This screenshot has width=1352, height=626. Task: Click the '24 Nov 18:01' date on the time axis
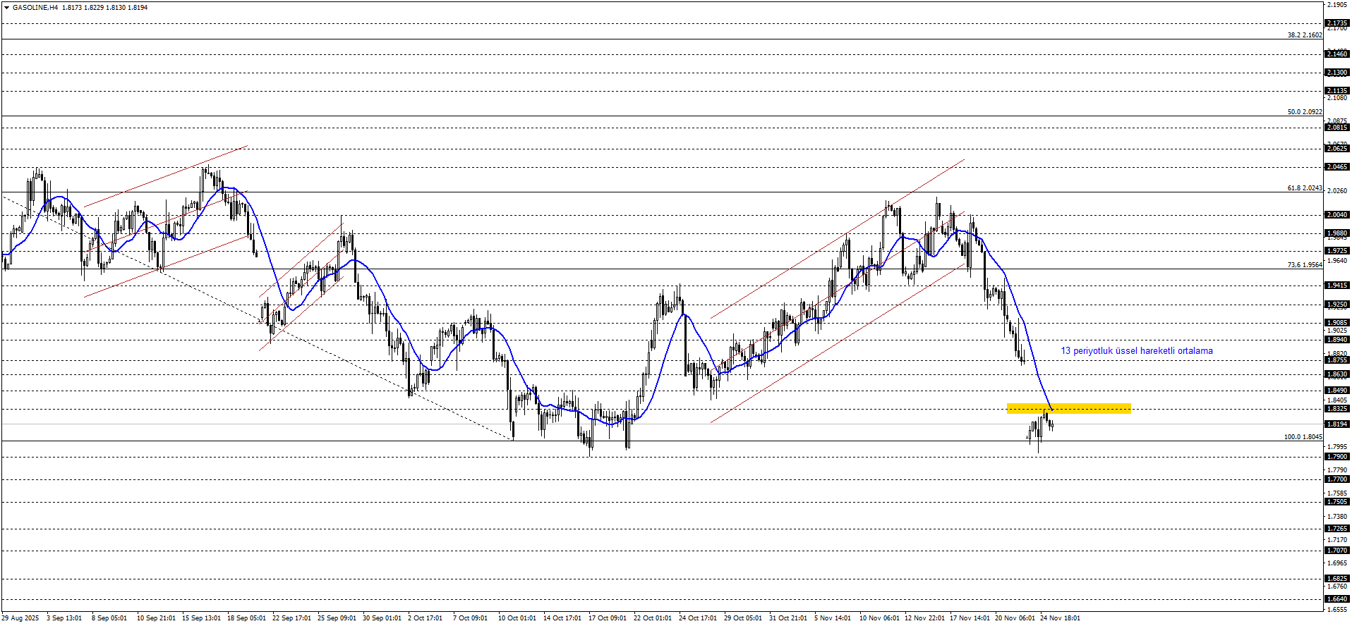(x=1060, y=618)
